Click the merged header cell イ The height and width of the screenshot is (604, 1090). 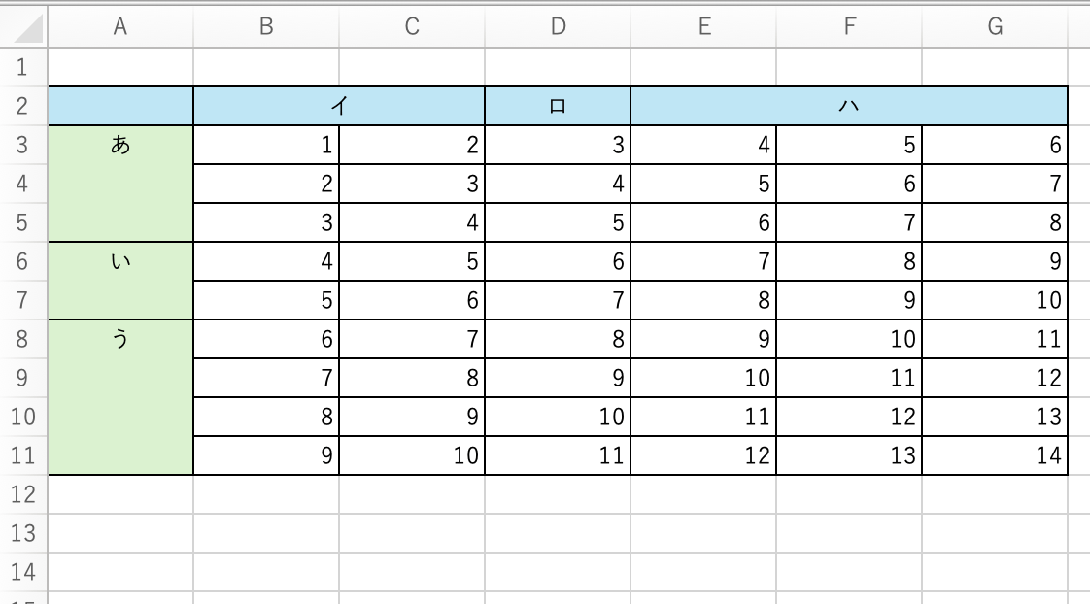point(339,106)
